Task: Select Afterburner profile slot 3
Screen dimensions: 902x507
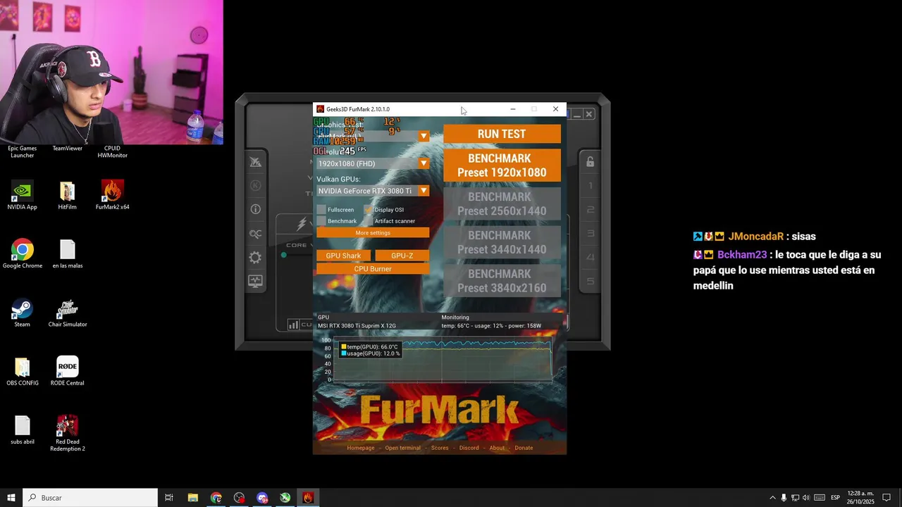Action: [x=591, y=234]
